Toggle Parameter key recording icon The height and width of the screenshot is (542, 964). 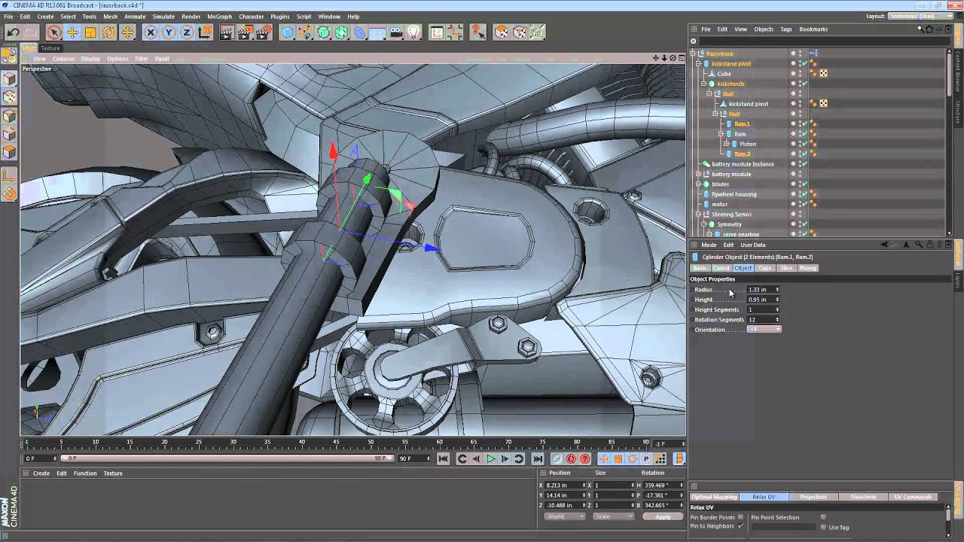point(646,458)
